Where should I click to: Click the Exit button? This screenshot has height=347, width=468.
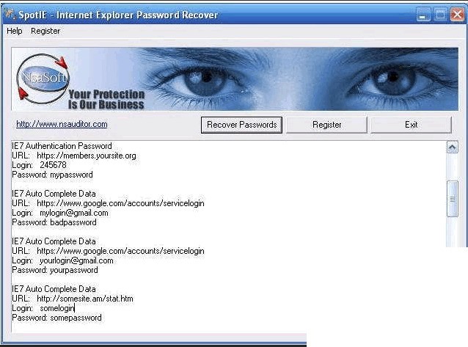[411, 125]
